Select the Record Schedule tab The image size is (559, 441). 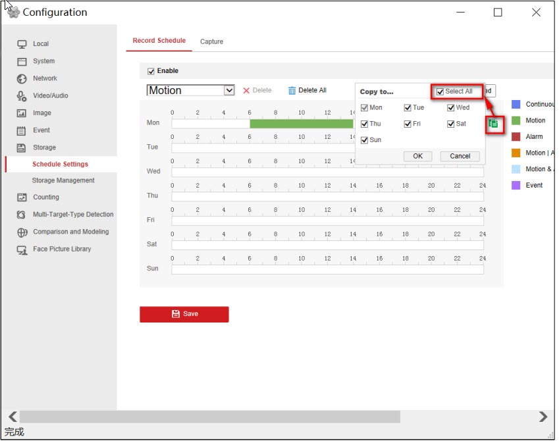pyautogui.click(x=159, y=41)
